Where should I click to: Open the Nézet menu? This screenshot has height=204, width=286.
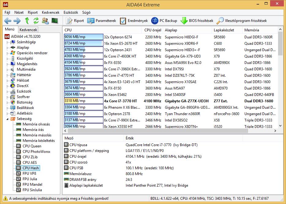point(19,12)
